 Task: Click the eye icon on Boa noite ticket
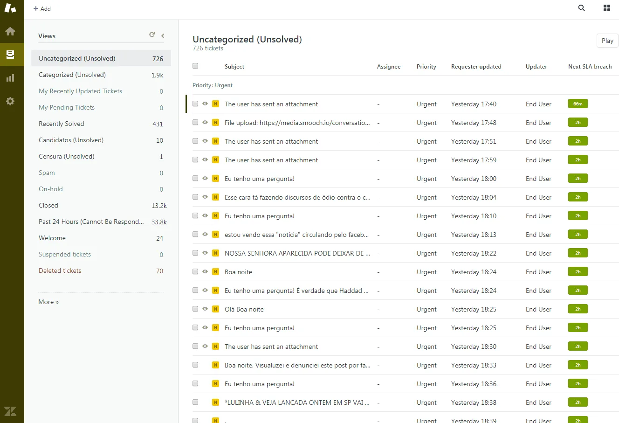point(205,271)
